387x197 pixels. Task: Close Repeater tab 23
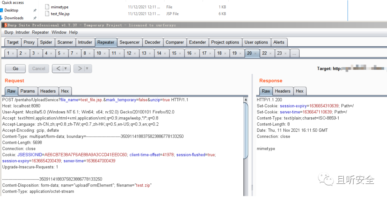pyautogui.click(x=285, y=53)
